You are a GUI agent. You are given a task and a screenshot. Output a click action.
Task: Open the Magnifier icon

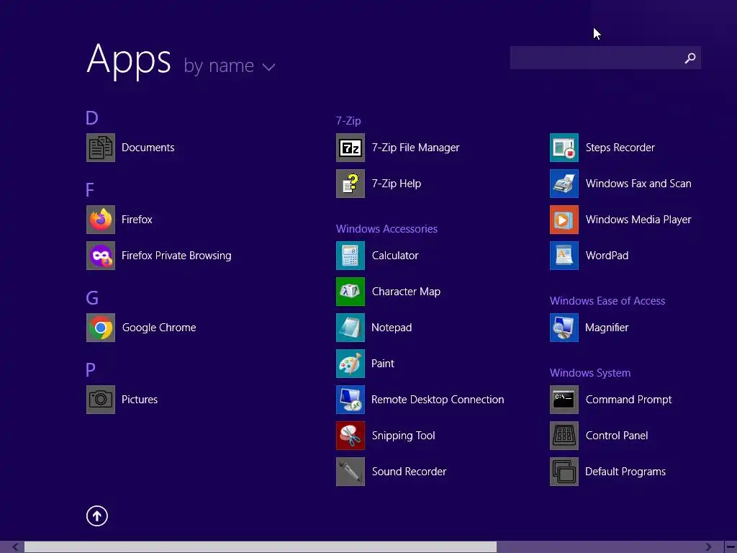coord(564,328)
